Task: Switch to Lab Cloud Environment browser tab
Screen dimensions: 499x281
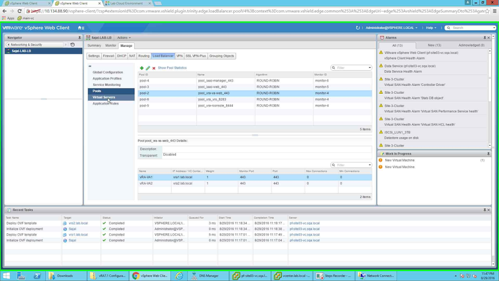Action: pyautogui.click(x=127, y=3)
